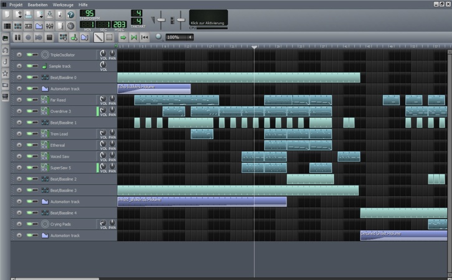Pause song playback
This screenshot has width=452, height=280.
coord(17,37)
